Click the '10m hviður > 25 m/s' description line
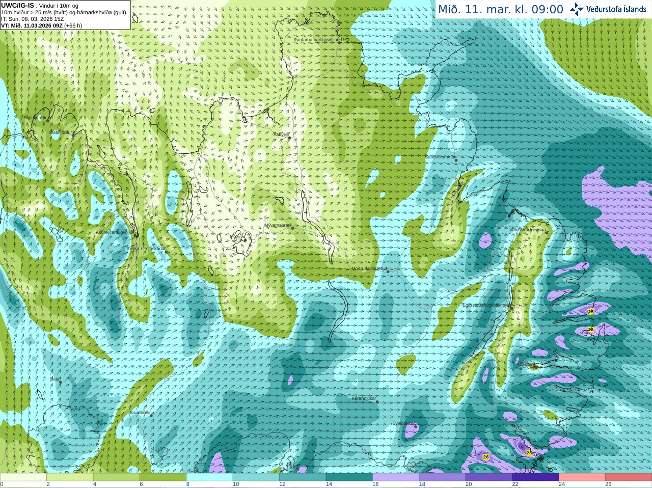652x488 pixels. pyautogui.click(x=64, y=12)
